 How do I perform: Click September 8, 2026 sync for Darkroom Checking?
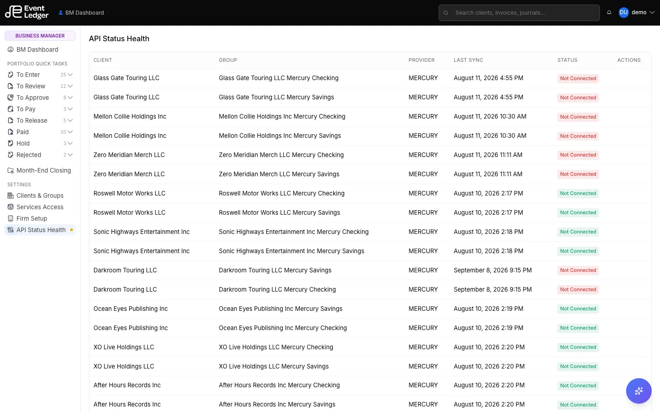click(493, 289)
